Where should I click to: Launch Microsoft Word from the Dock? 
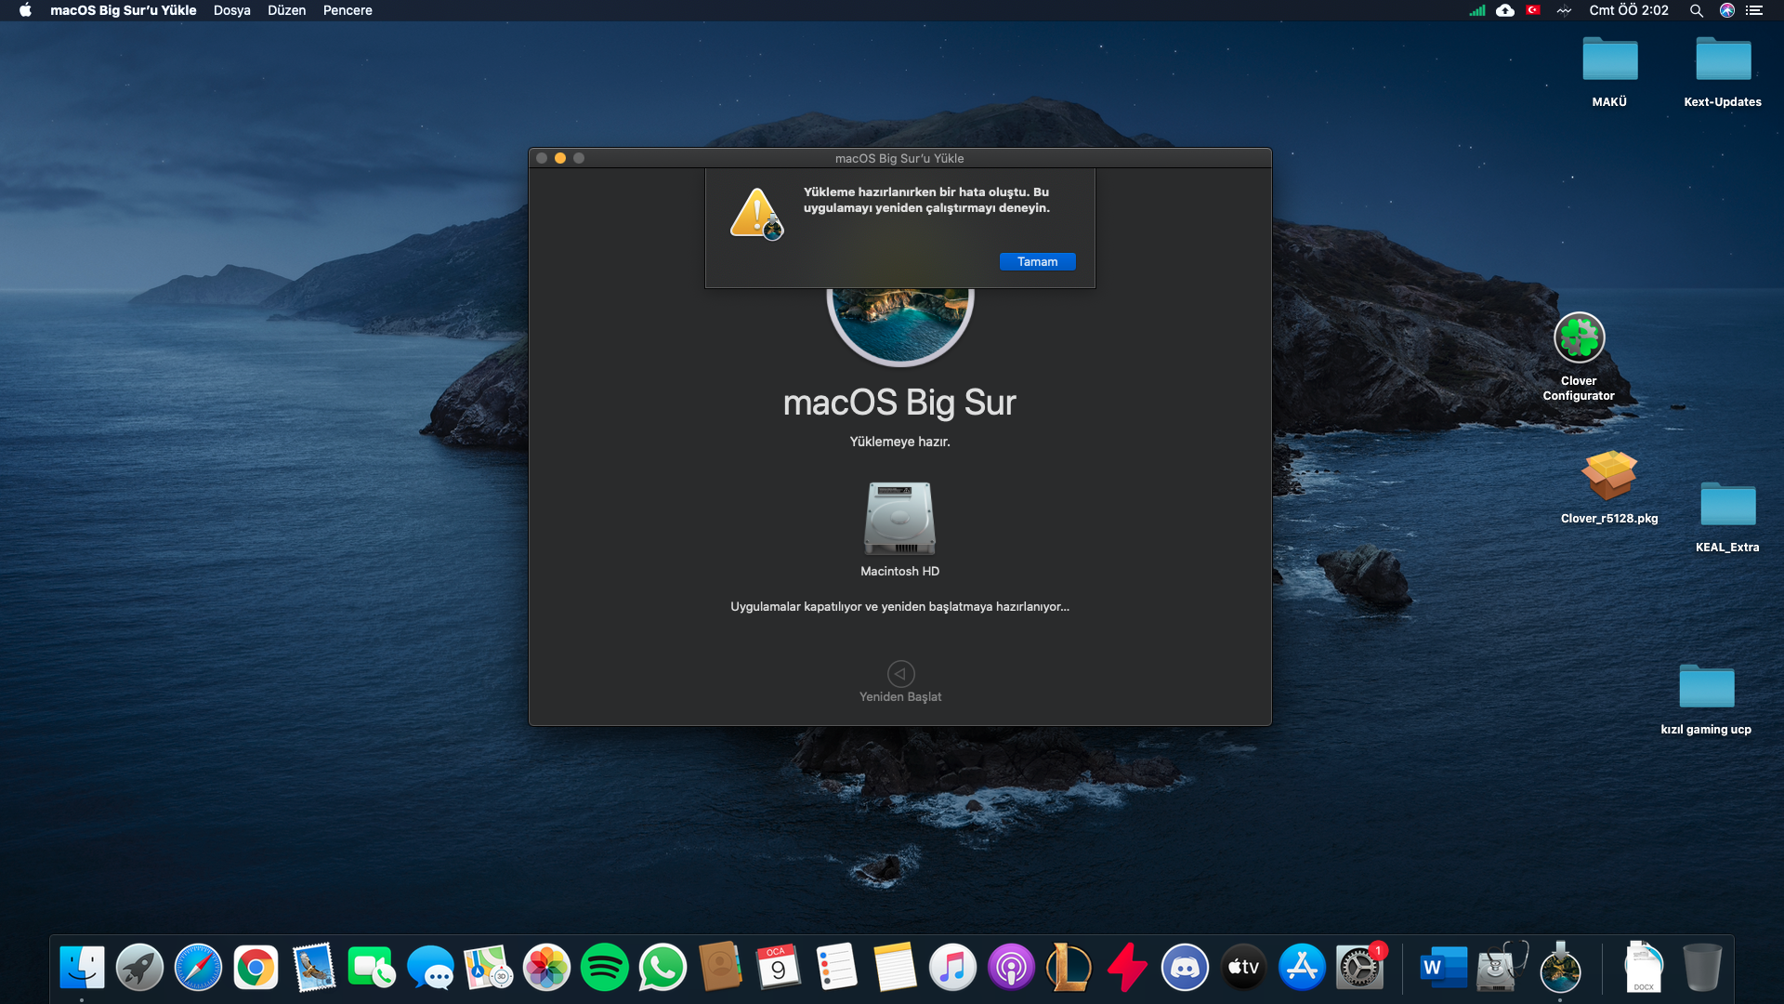[x=1444, y=968]
